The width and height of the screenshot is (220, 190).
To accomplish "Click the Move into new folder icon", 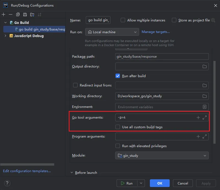I will pos(32,14).
